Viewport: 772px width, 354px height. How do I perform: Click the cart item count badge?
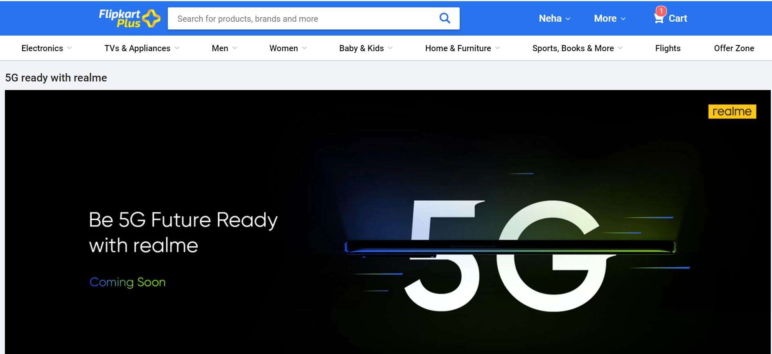click(x=661, y=11)
